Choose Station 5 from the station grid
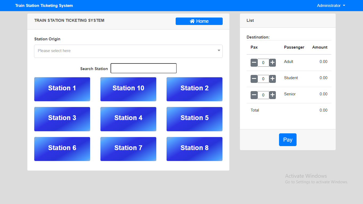The width and height of the screenshot is (363, 204). coord(194,119)
